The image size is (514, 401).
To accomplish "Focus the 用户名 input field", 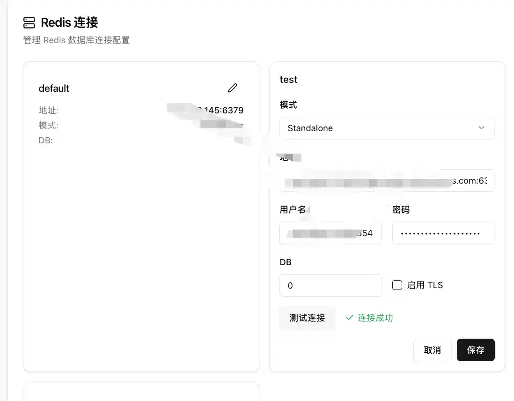I will point(330,233).
